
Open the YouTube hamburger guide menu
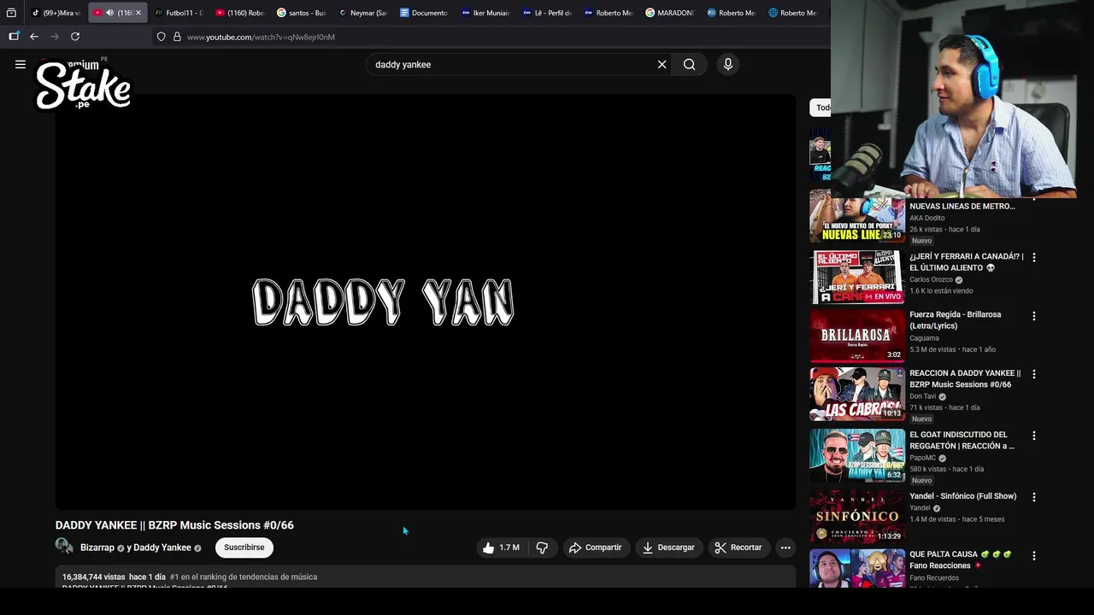pyautogui.click(x=21, y=64)
